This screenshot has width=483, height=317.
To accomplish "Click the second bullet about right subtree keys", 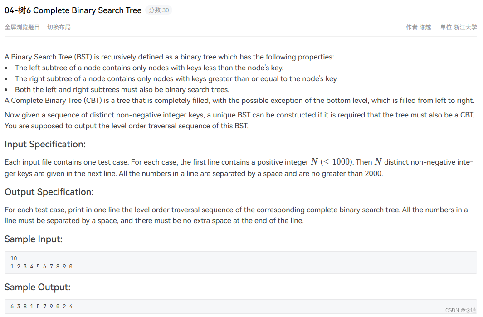I will coord(176,78).
